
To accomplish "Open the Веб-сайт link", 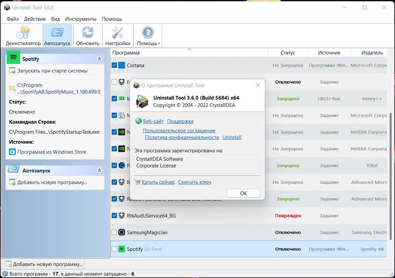I will click(x=153, y=121).
